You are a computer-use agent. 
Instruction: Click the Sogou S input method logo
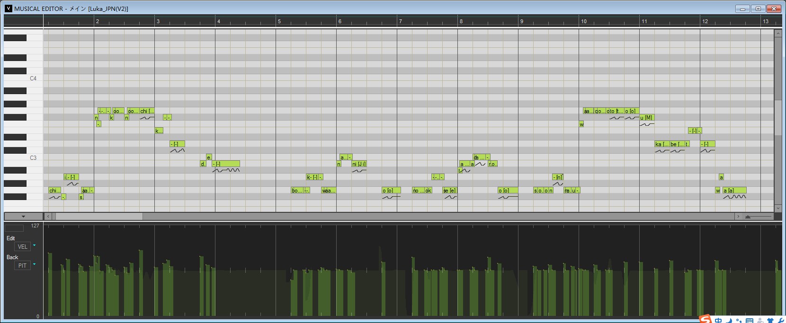pyautogui.click(x=706, y=319)
